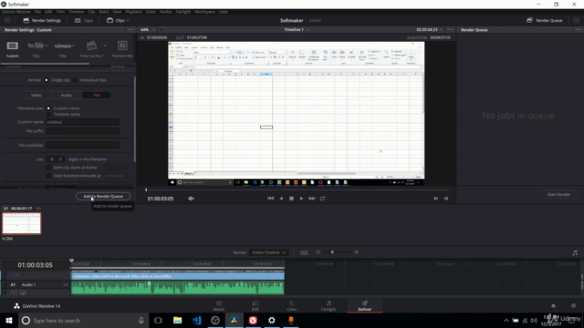This screenshot has height=328, width=584.
Task: Jump to last frame in viewer
Action: click(312, 199)
